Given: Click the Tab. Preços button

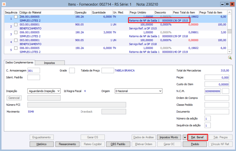Looking at the screenshot, I should pos(220,137).
